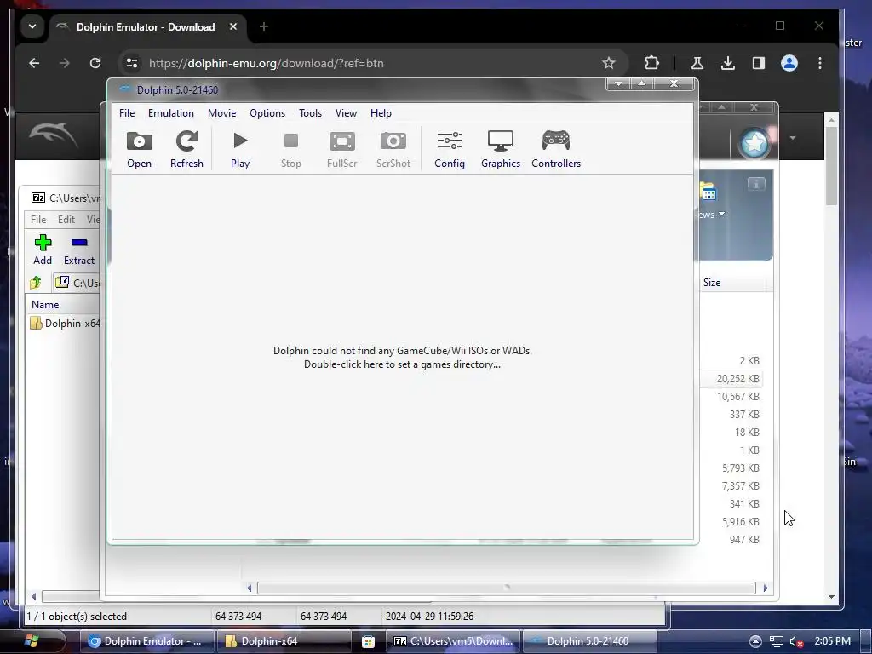Viewport: 872px width, 654px height.
Task: Close the Dolphin Emulator - Download tab
Action: click(x=233, y=26)
